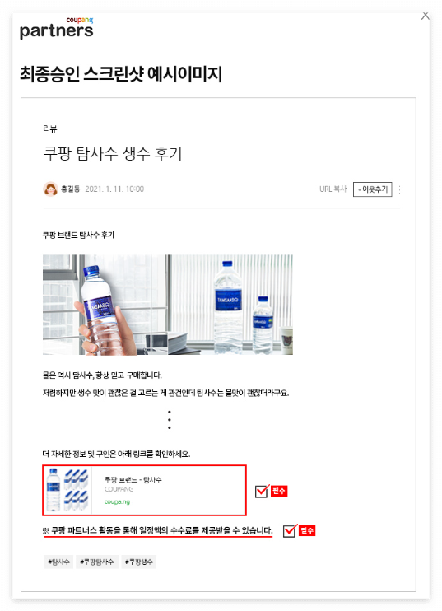Click the Coupang partners logo
The width and height of the screenshot is (442, 611).
[57, 28]
